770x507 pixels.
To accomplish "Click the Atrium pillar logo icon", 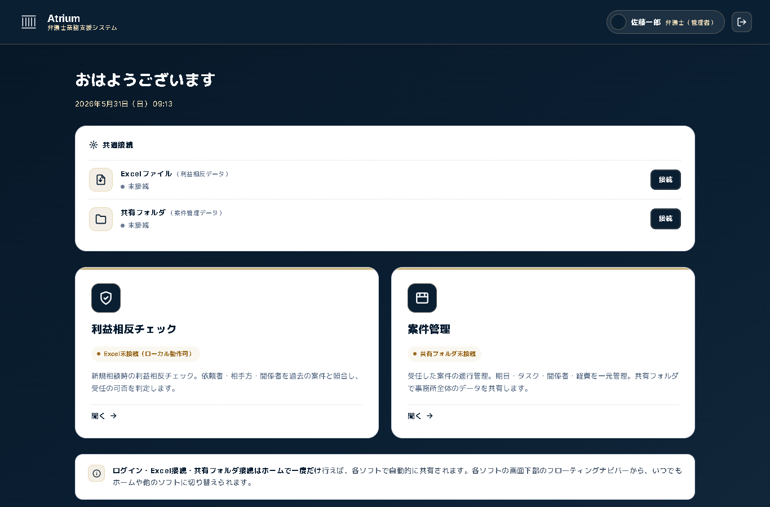I will [29, 22].
